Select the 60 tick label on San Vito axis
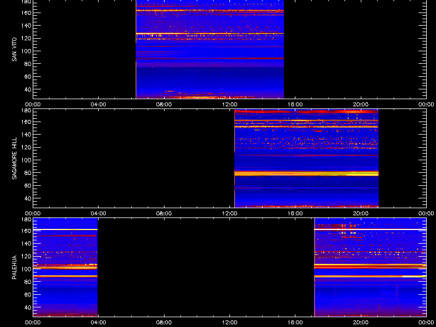 pyautogui.click(x=28, y=77)
